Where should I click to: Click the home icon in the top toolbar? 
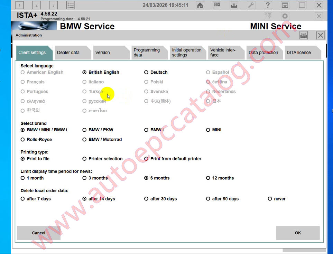tap(200, 5)
